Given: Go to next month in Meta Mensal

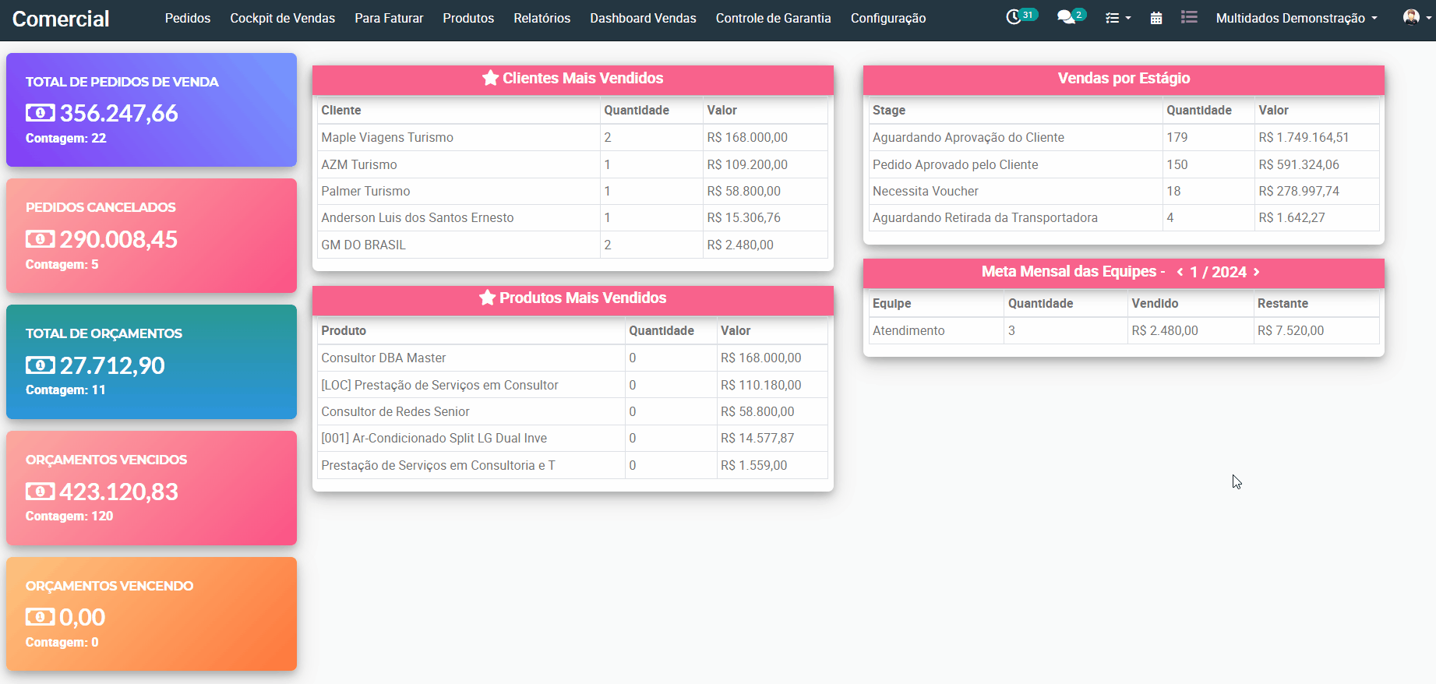Looking at the screenshot, I should 1257,272.
